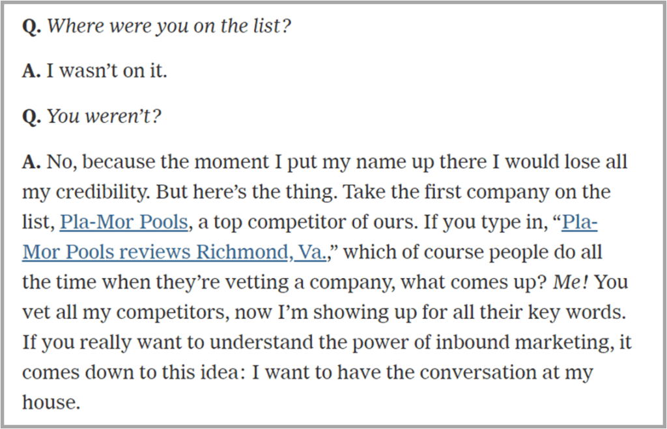Click the question "Where were you on the list?"
The image size is (667, 429).
tap(169, 26)
